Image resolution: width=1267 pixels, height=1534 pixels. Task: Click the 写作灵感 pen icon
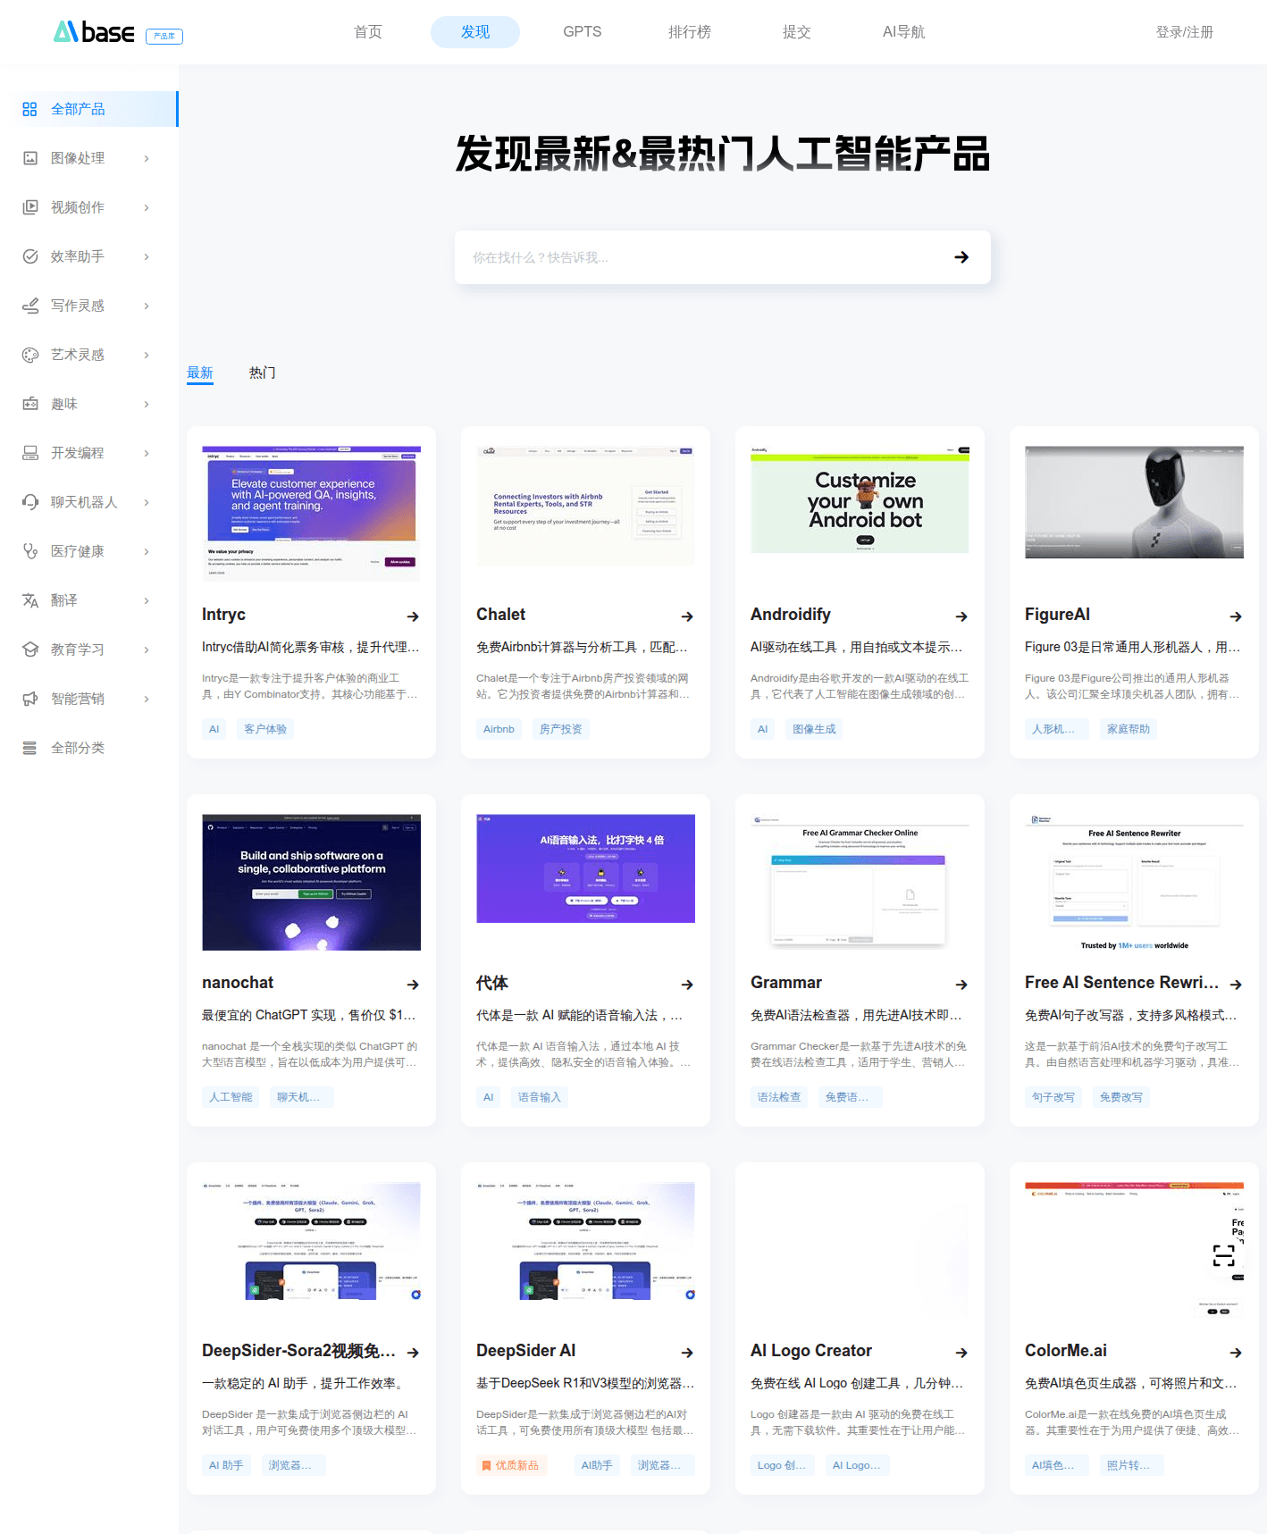(x=30, y=306)
